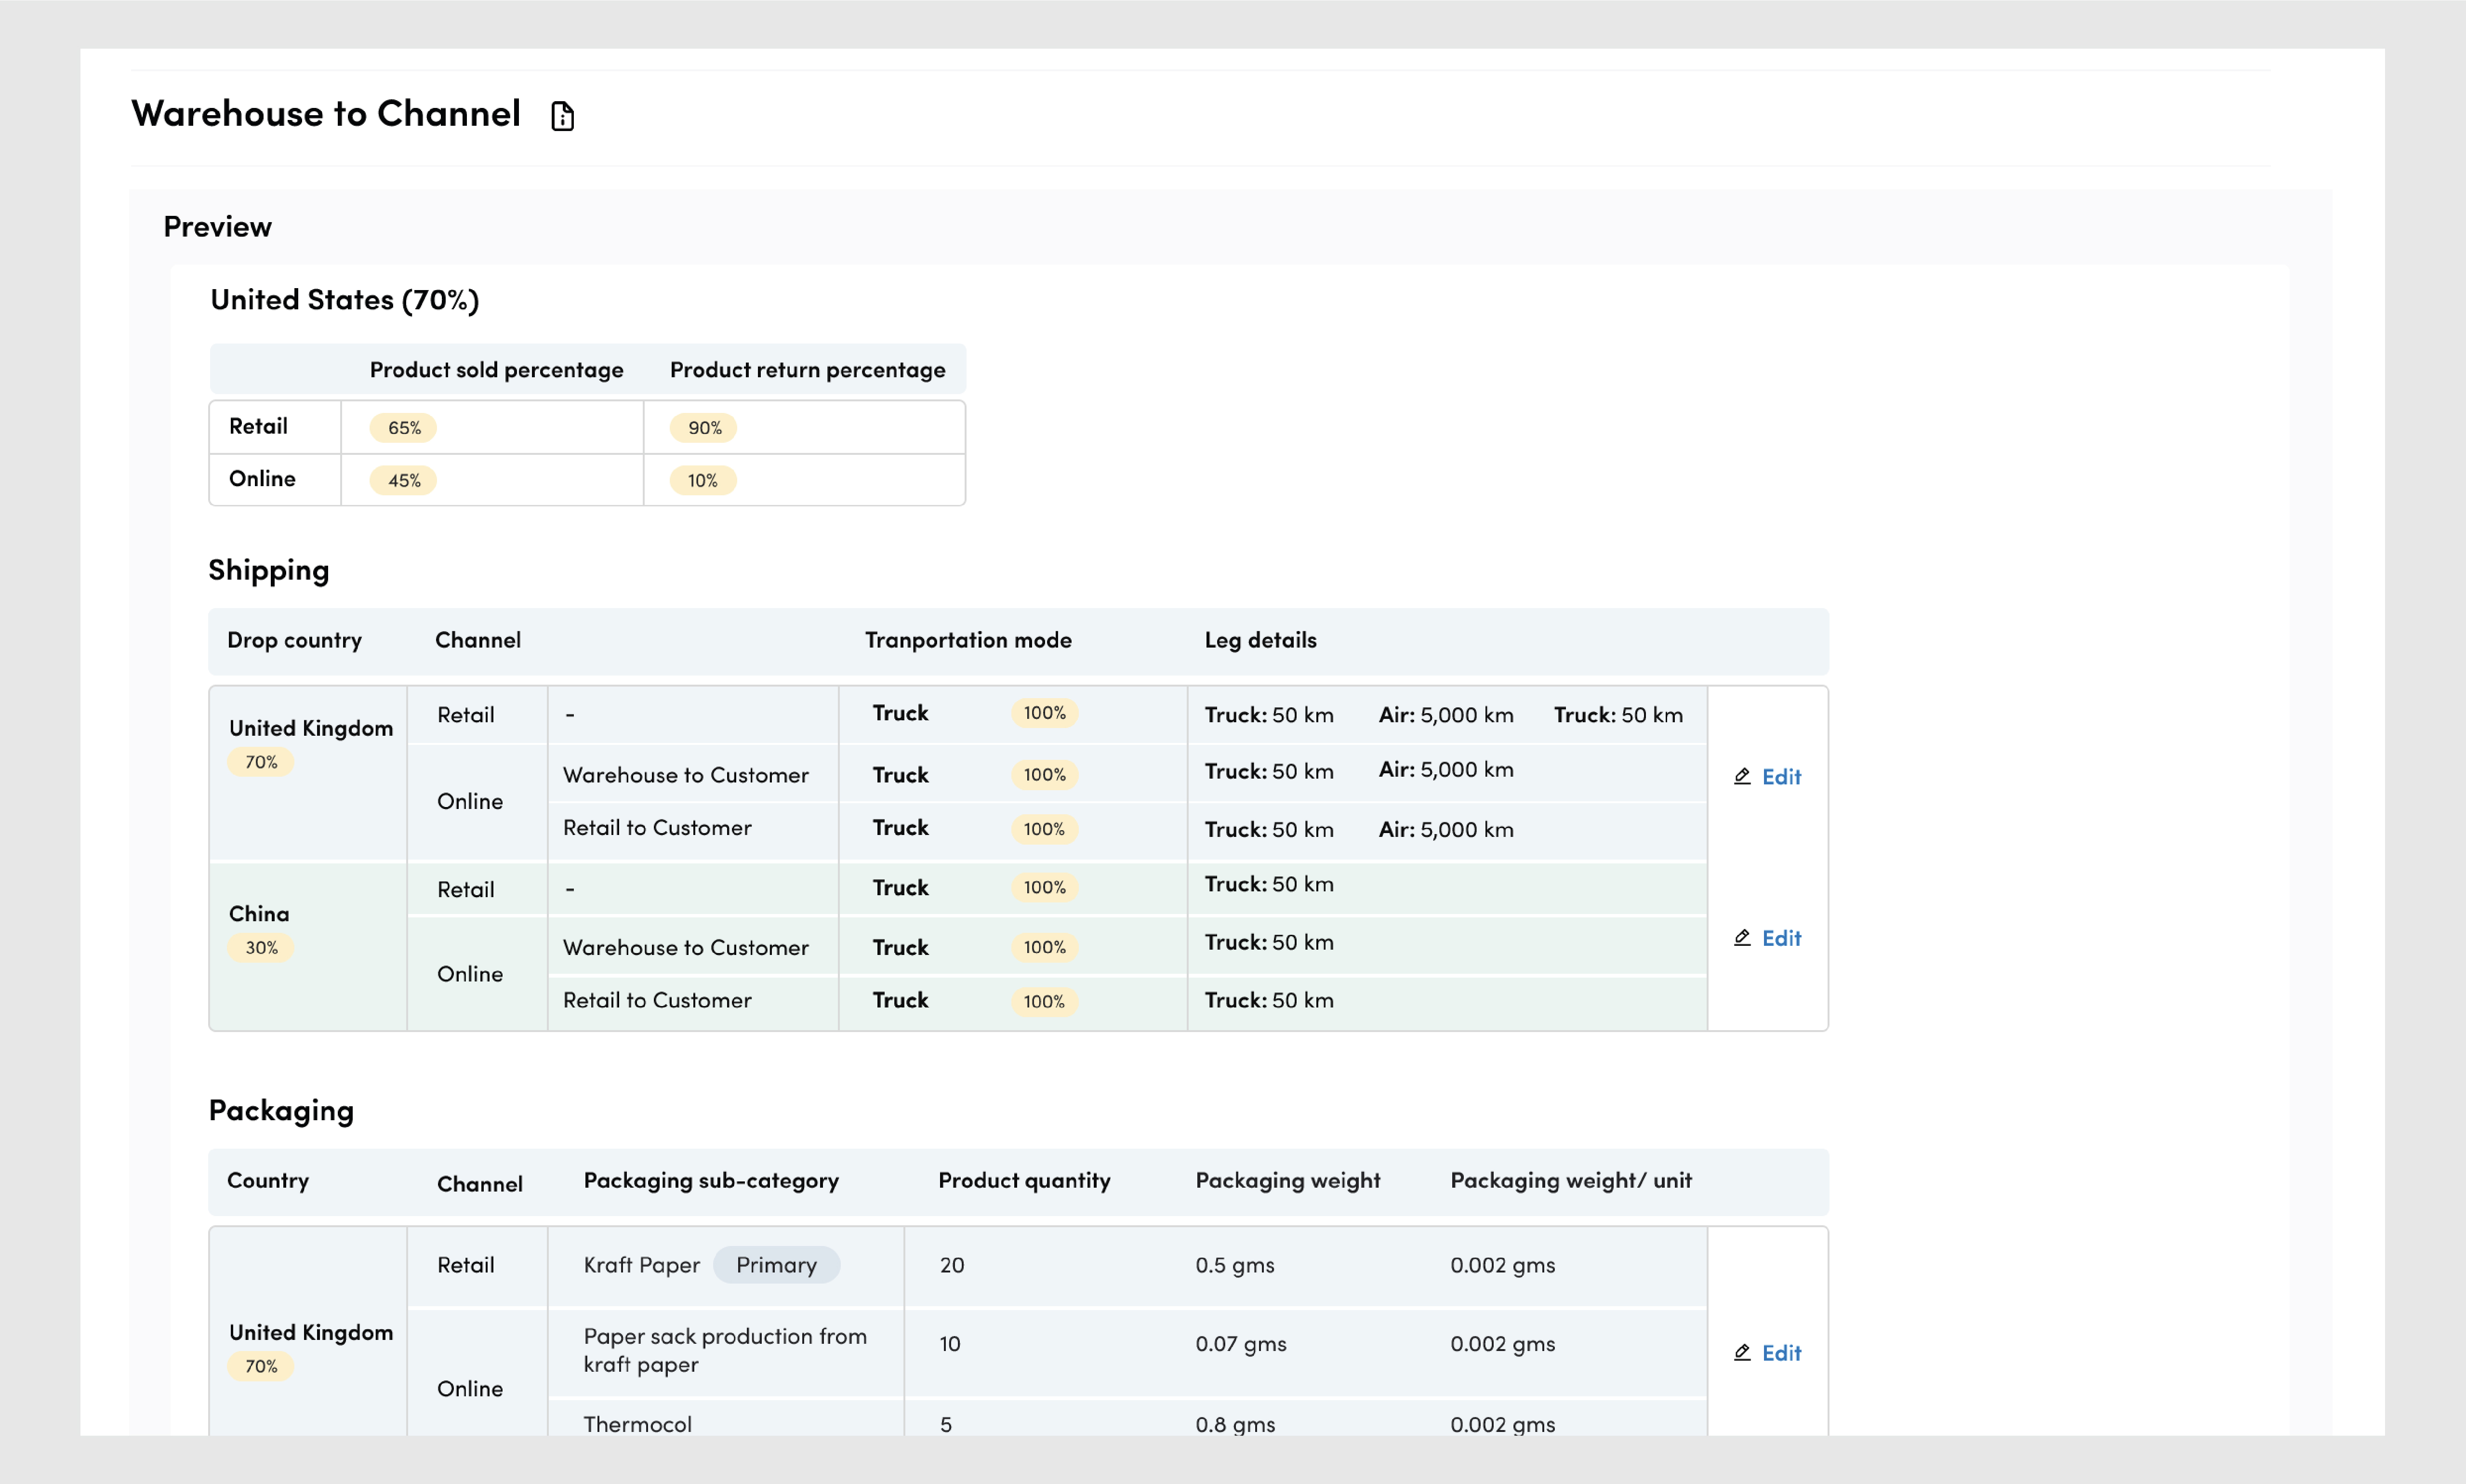
Task: Click the pencil icon in United Kingdom shipping row
Action: (1742, 776)
